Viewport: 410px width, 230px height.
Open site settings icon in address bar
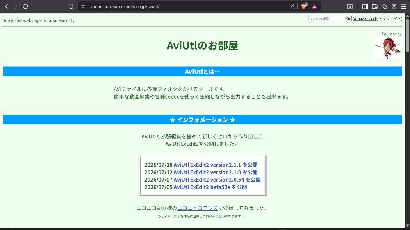tap(83, 7)
